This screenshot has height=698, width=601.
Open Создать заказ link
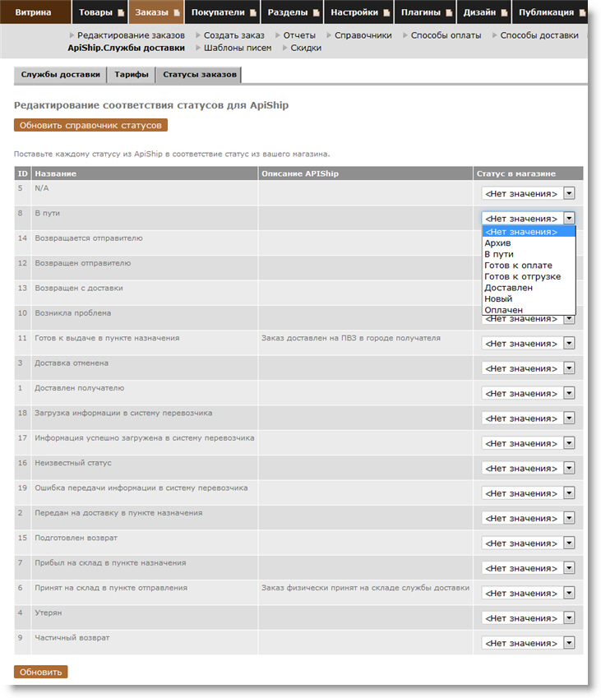(233, 35)
